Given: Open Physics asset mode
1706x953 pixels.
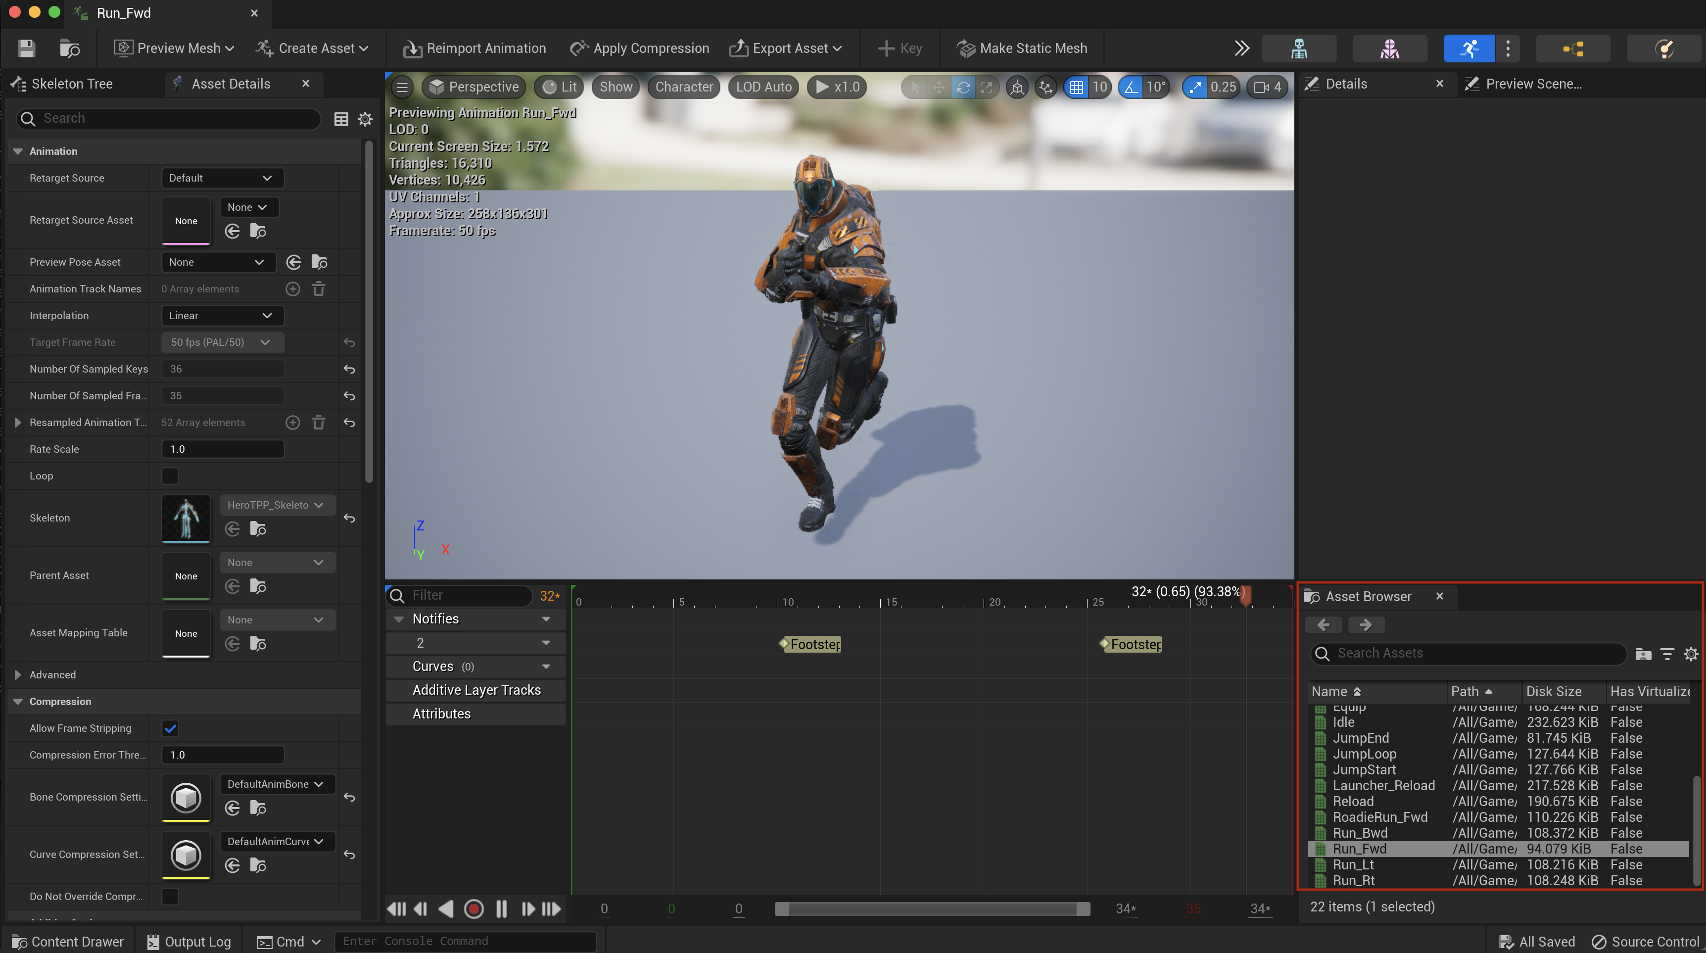Looking at the screenshot, I should [x=1663, y=48].
